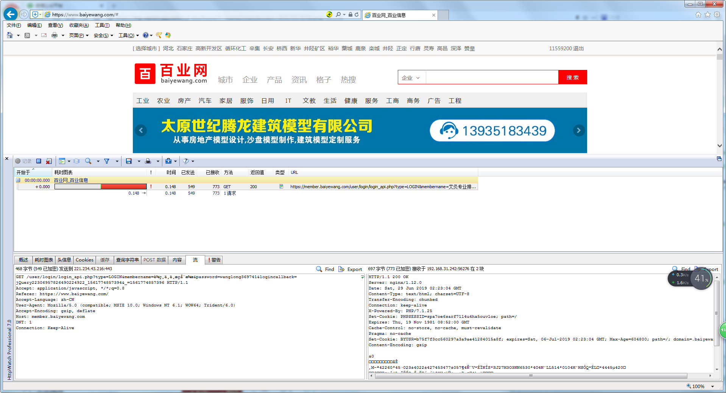Switch to the 头信息 tab
The width and height of the screenshot is (726, 393).
[64, 260]
